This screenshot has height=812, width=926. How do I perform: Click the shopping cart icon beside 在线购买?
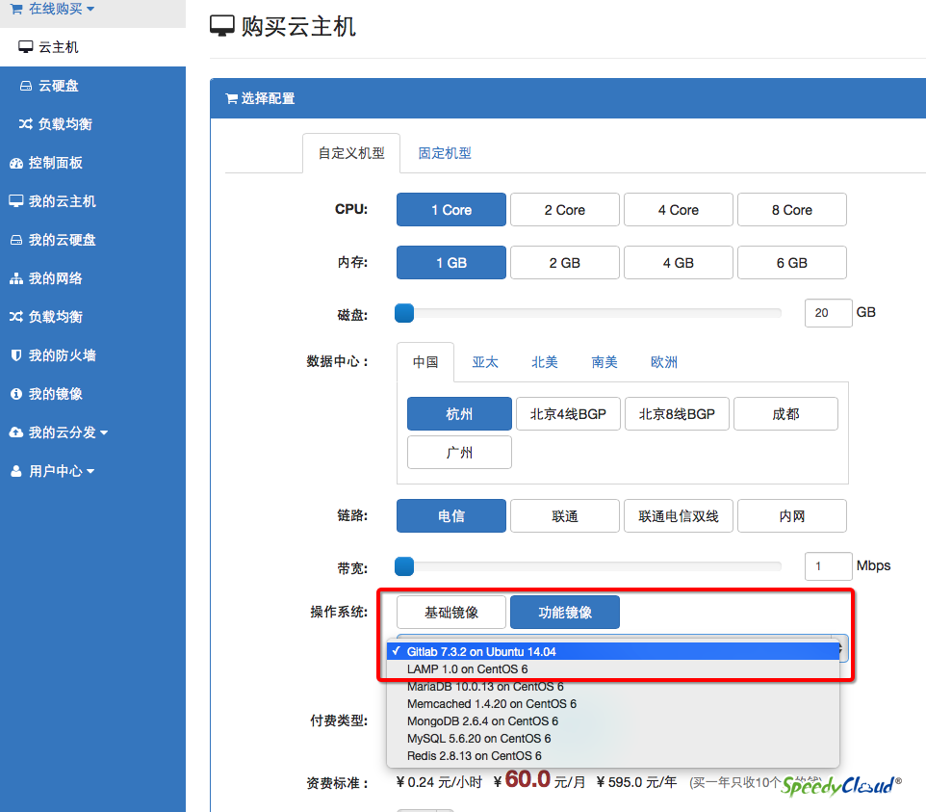[16, 9]
